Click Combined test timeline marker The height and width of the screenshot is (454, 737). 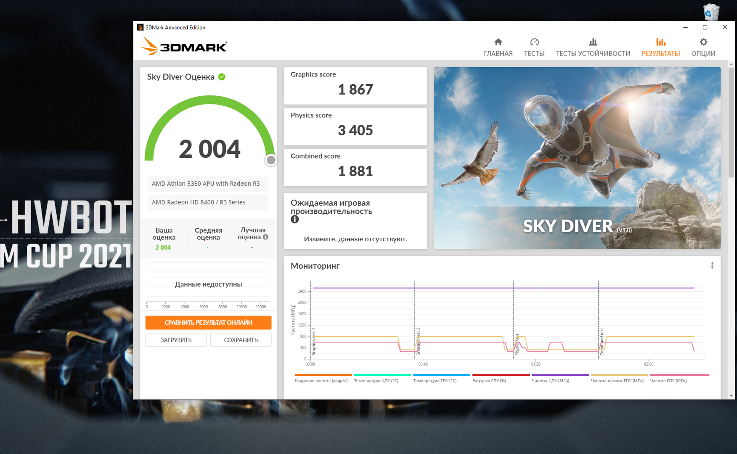pos(602,341)
